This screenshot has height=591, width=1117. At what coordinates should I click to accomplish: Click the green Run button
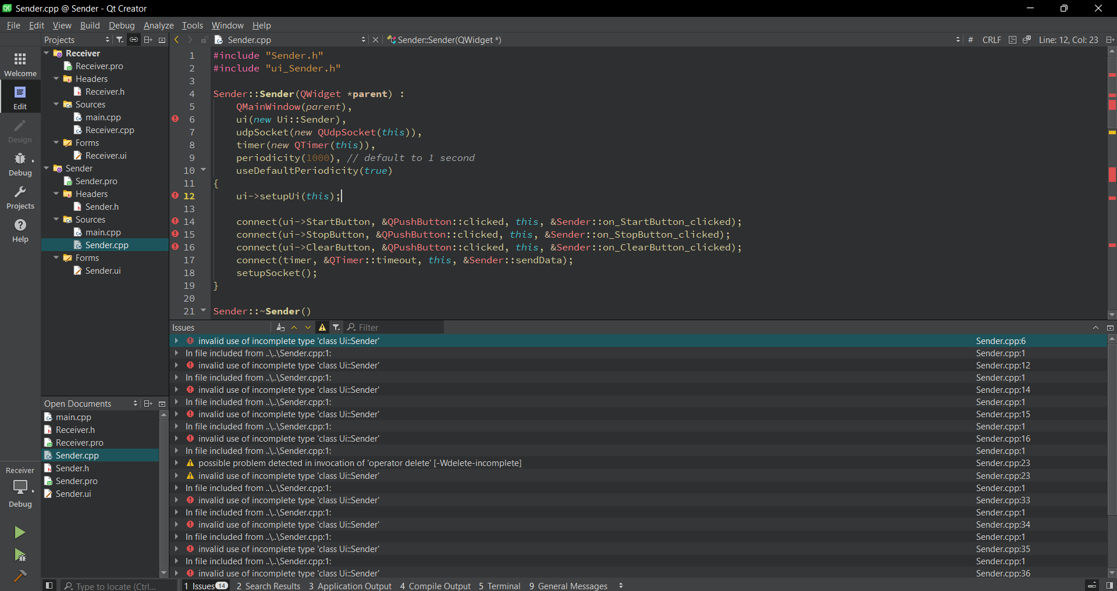20,532
